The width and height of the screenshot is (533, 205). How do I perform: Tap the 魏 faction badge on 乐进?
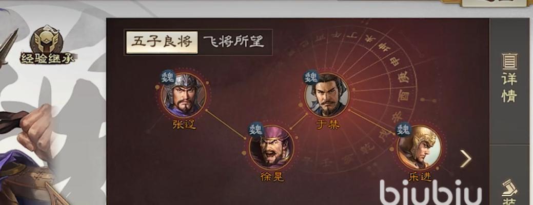[x=404, y=129]
